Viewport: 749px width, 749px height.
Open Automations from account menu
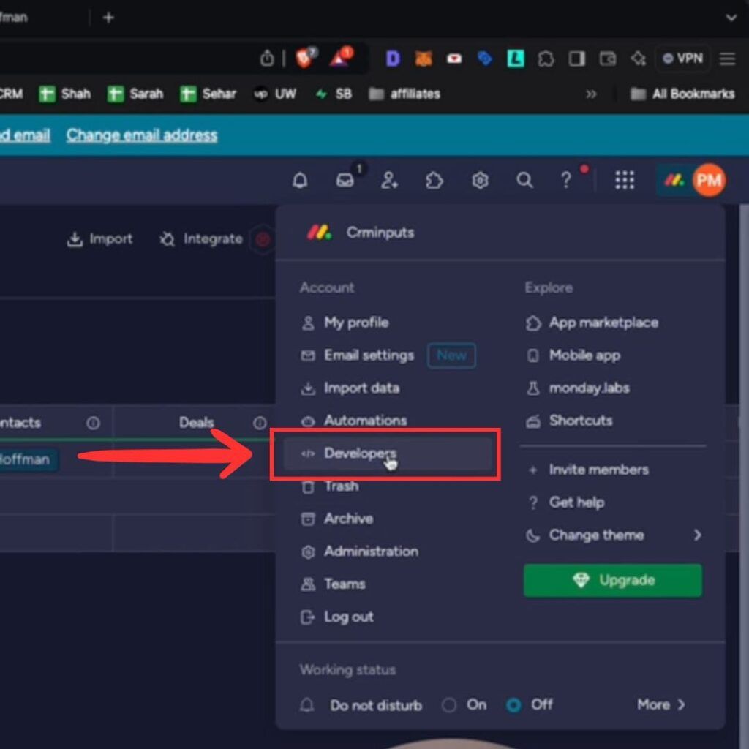[x=354, y=421]
